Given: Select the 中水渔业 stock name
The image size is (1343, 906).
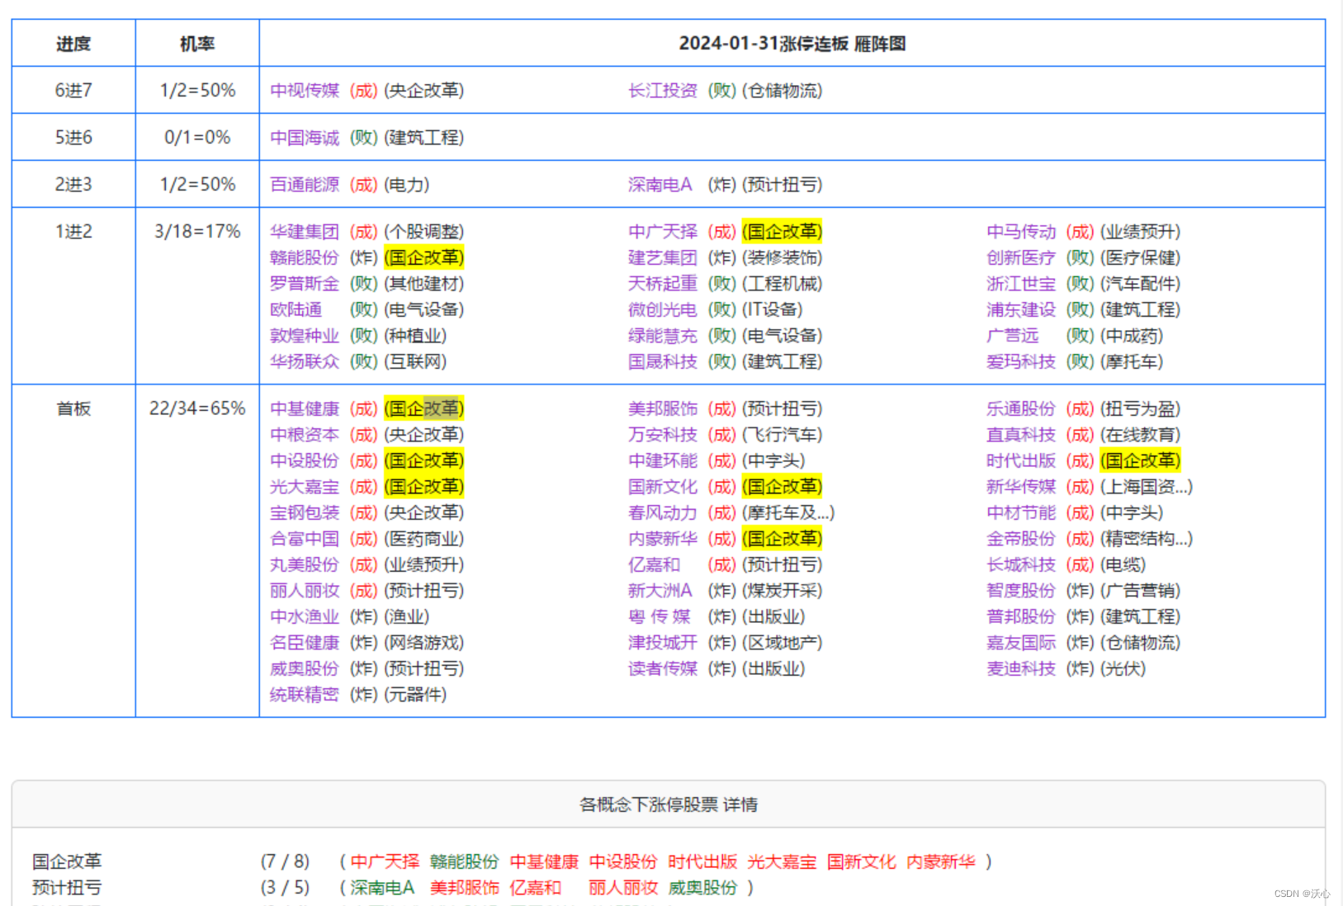Looking at the screenshot, I should click(305, 616).
